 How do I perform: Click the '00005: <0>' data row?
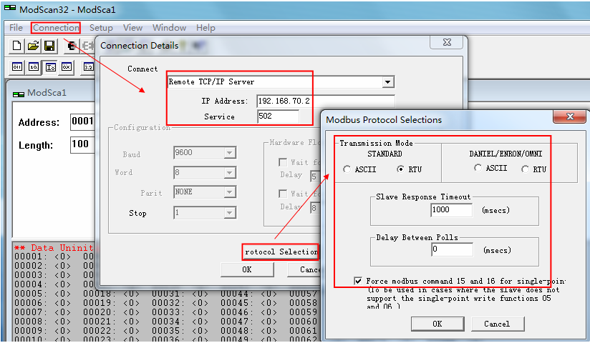click(42, 294)
